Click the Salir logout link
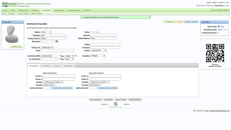Screen dimensions: 231x130 coord(227,3)
